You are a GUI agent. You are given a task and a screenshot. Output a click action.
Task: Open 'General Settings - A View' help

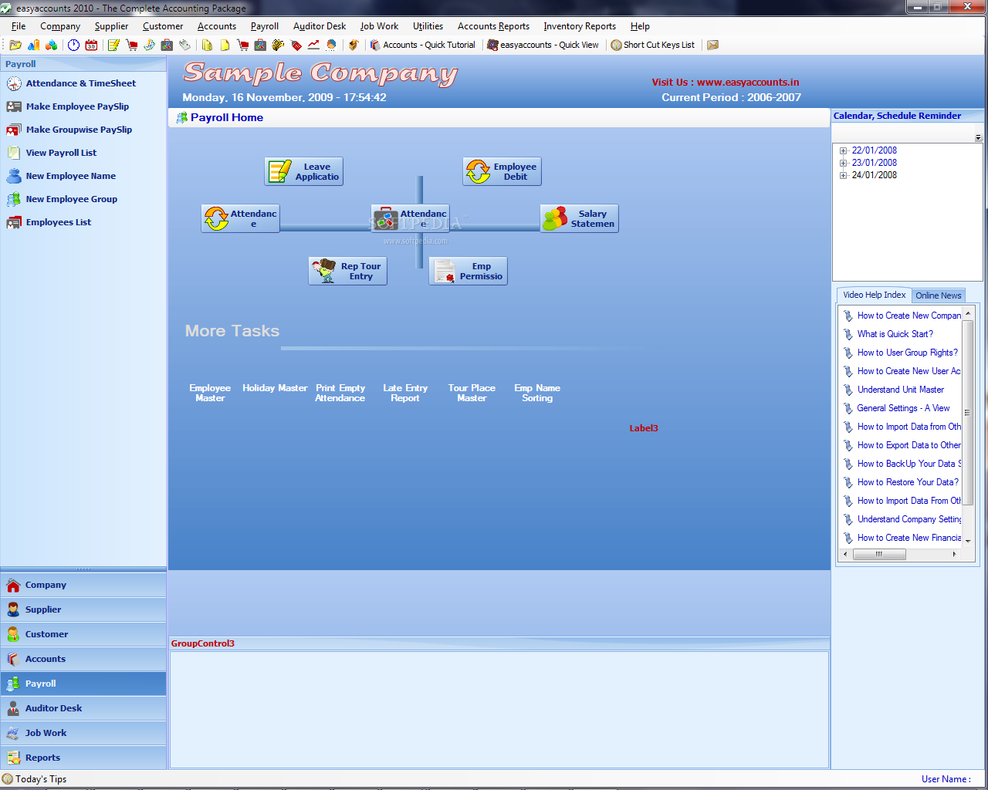coord(903,408)
